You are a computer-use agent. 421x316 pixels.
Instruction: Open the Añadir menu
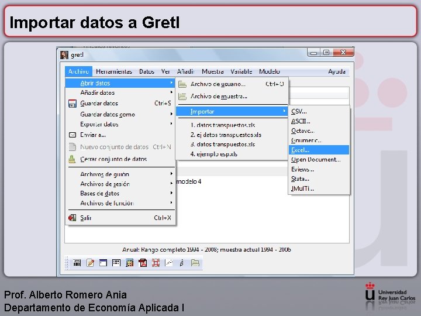[x=185, y=71]
